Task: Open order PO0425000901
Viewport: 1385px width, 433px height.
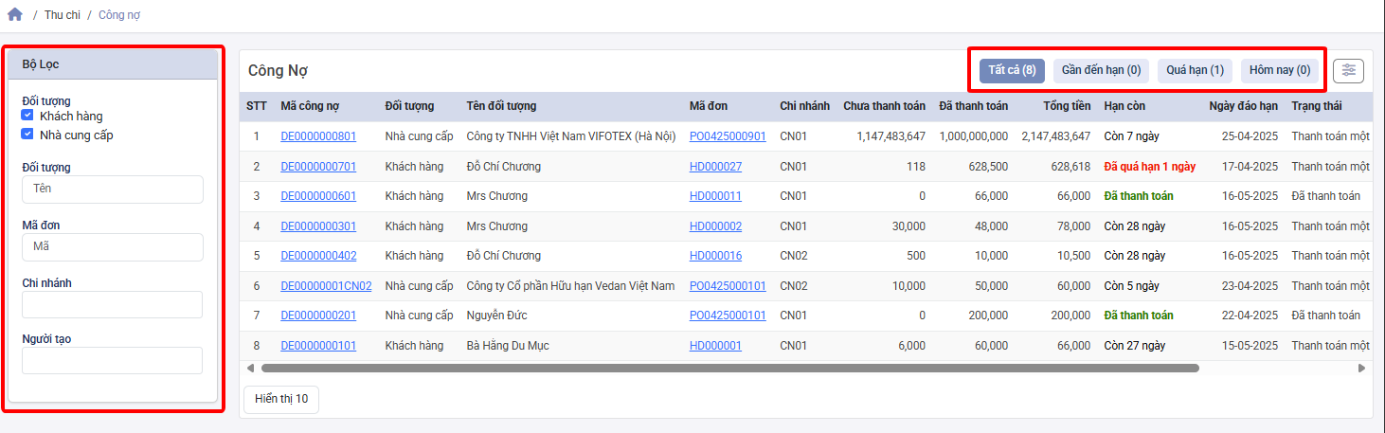Action: [x=728, y=136]
